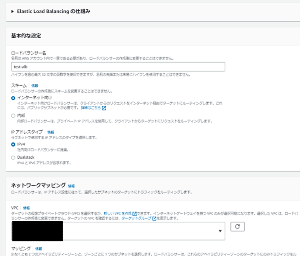Click external-link icon beside 詳細はこちら
This screenshot has height=256, width=300.
(104, 108)
